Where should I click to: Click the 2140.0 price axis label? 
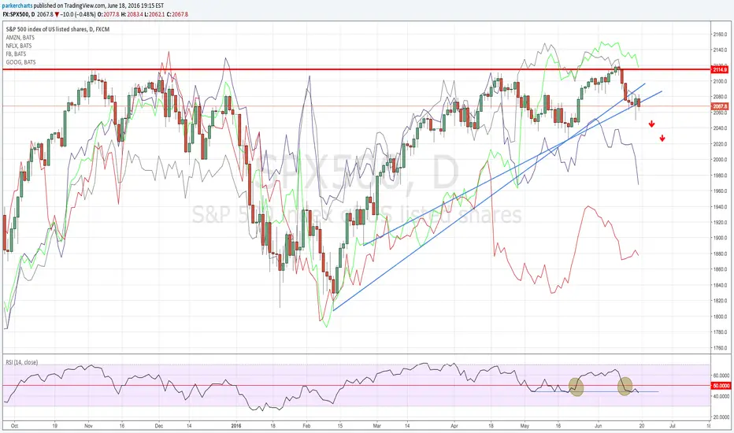pyautogui.click(x=720, y=50)
